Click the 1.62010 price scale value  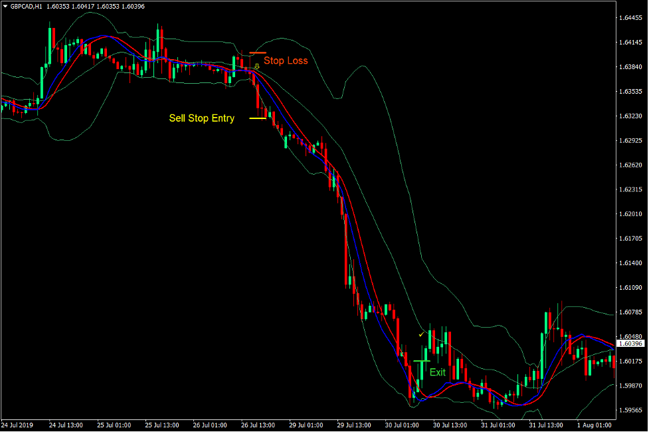[630, 214]
